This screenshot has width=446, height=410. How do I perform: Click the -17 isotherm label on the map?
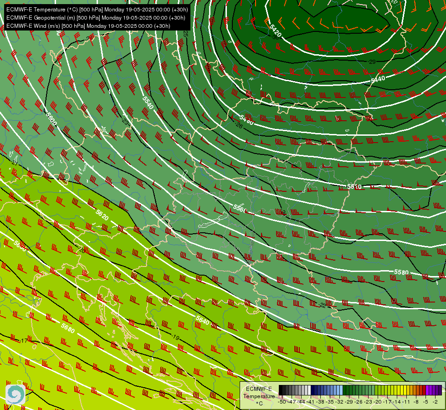24,341
